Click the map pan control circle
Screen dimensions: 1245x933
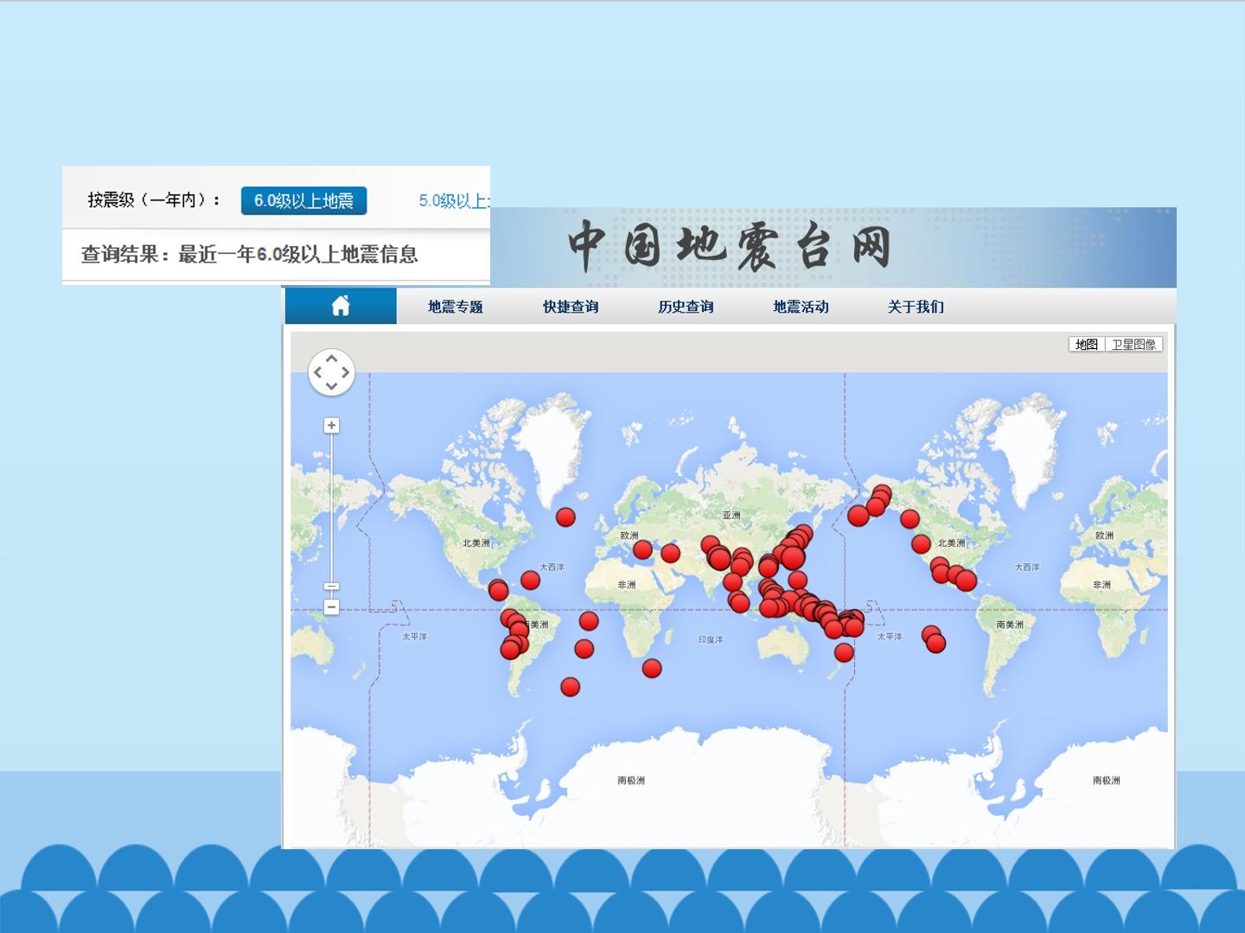coord(331,372)
